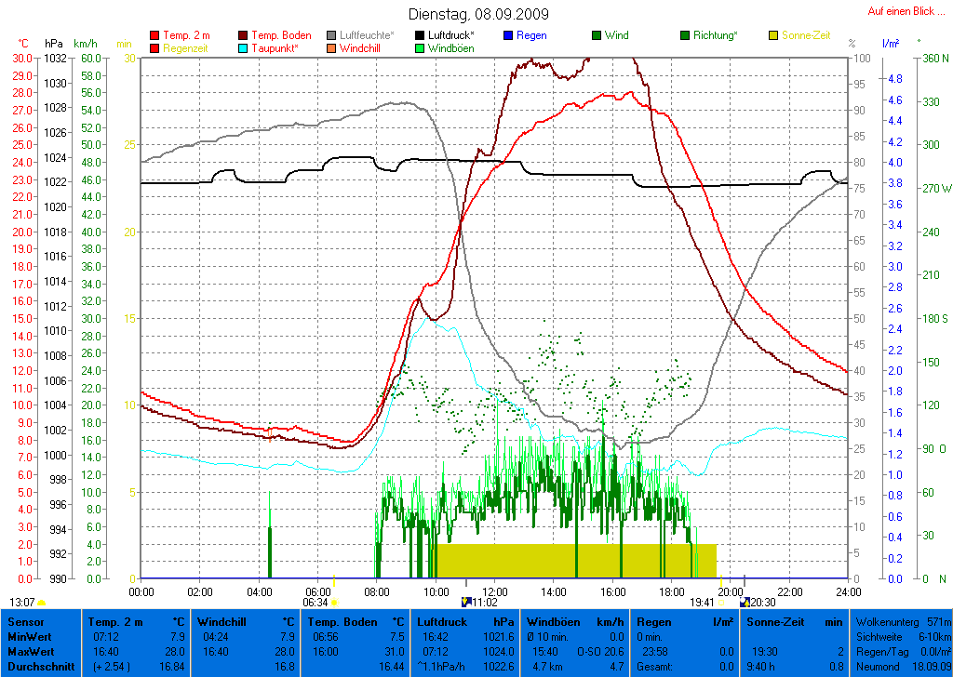Viewport: 953px width, 677px height.
Task: Click the moon icon beside 11:02
Action: pos(467,603)
